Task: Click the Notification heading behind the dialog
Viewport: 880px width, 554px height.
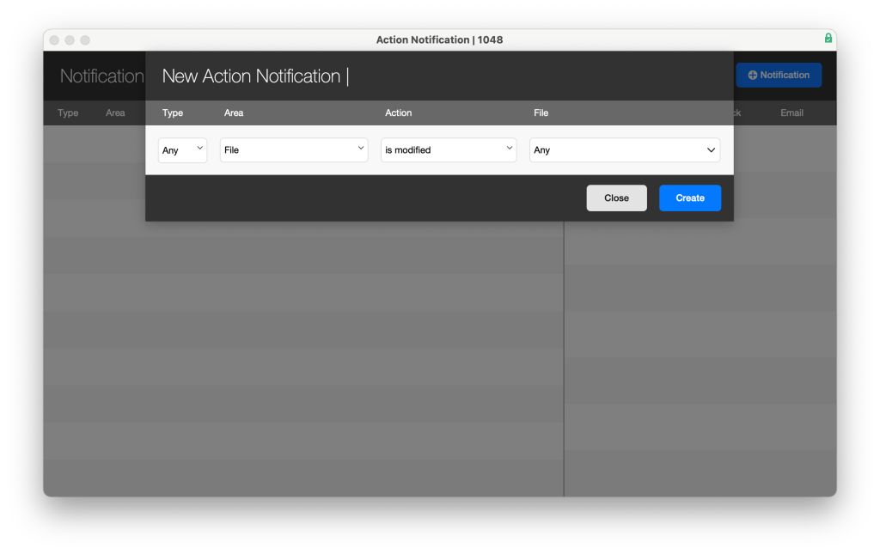Action: [x=101, y=76]
